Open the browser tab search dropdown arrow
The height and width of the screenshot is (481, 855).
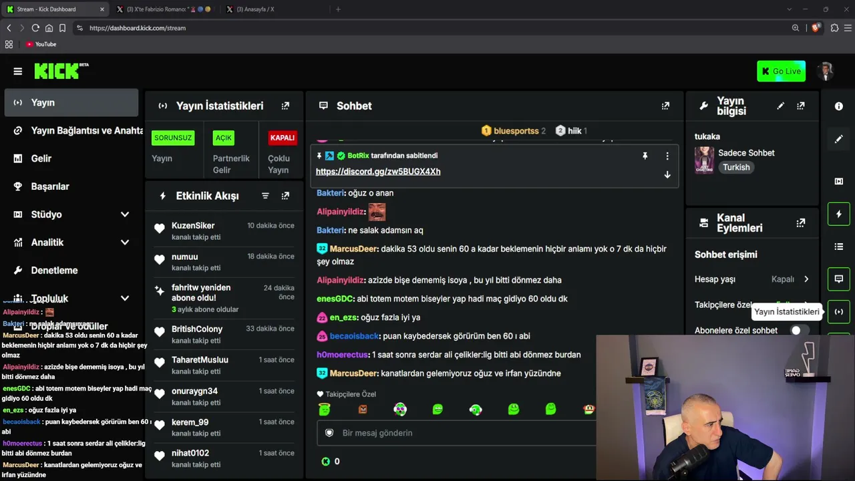click(789, 9)
